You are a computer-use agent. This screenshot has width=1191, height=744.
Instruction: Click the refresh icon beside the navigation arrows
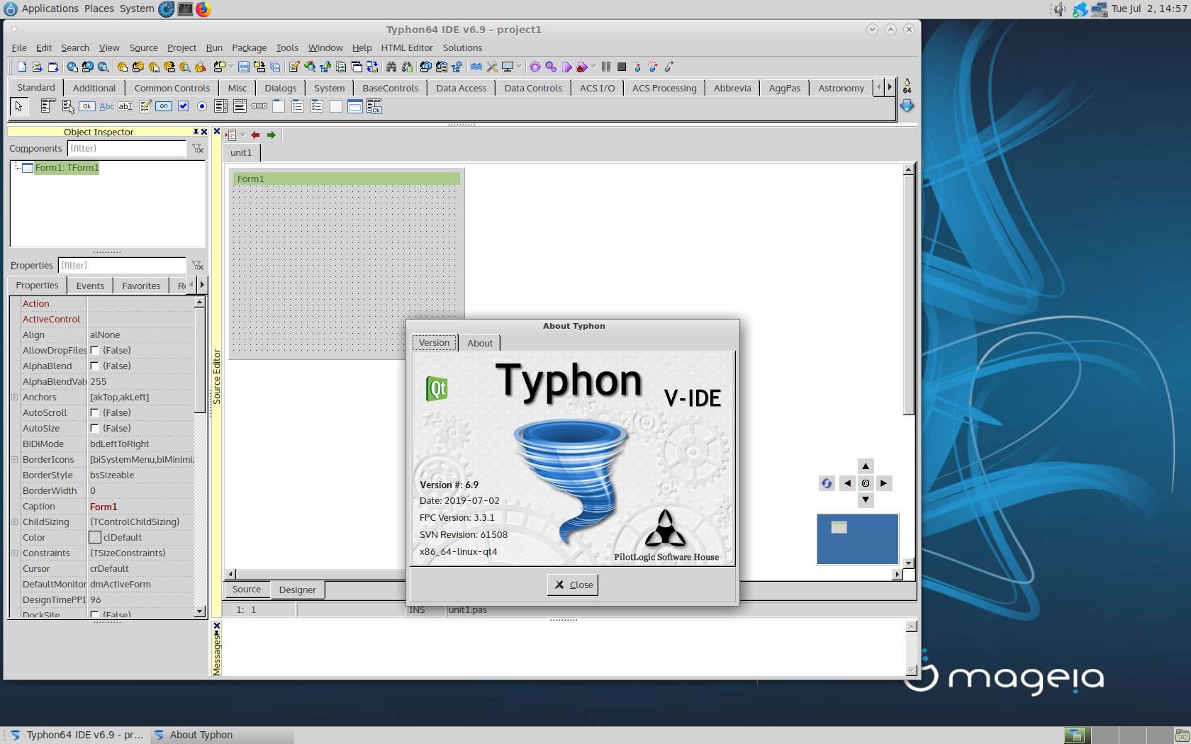point(827,483)
